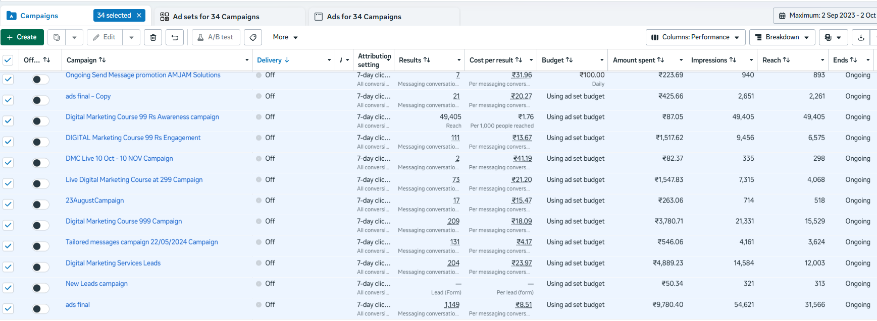The height and width of the screenshot is (321, 877).
Task: Turn on Digital Marketing Services Leads toggle
Action: coord(40,267)
